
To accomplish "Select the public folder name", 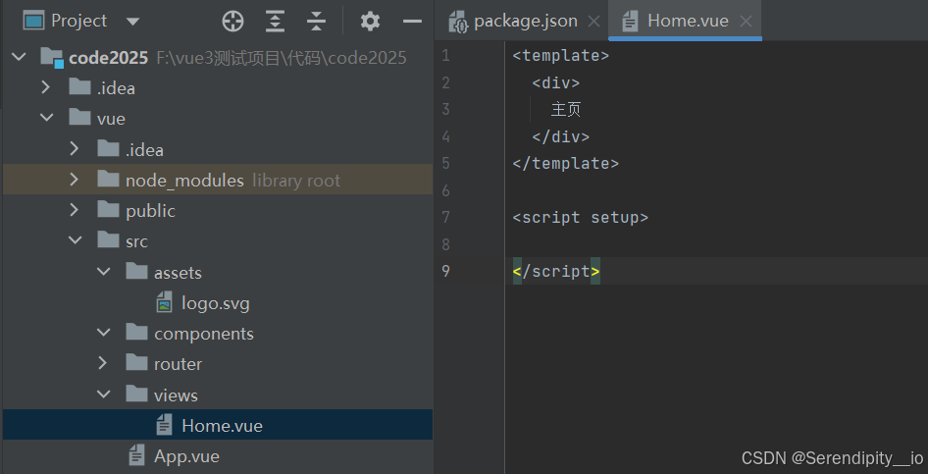I will pos(150,211).
